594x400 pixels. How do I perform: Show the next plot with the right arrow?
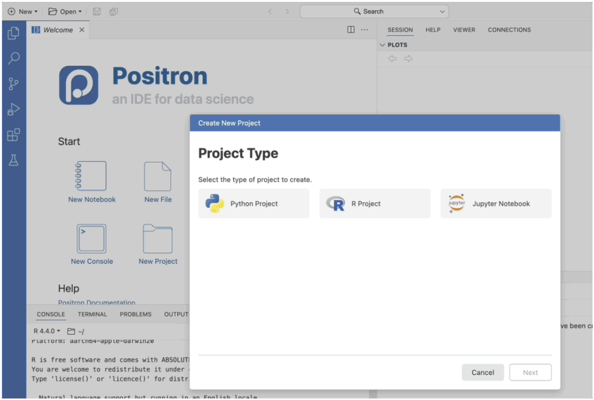click(408, 59)
